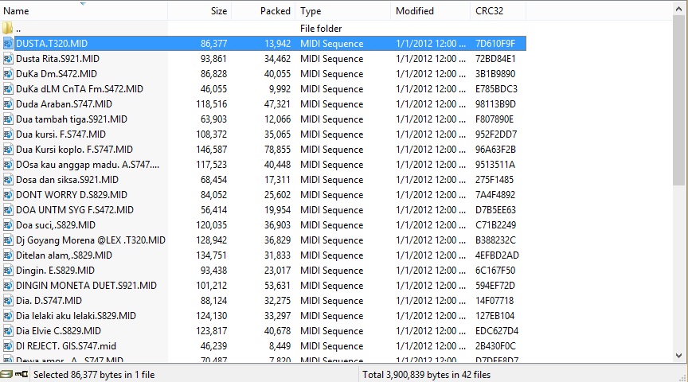Select file name Dia Elvie C.S829.MID
This screenshot has height=382, width=688.
point(58,331)
